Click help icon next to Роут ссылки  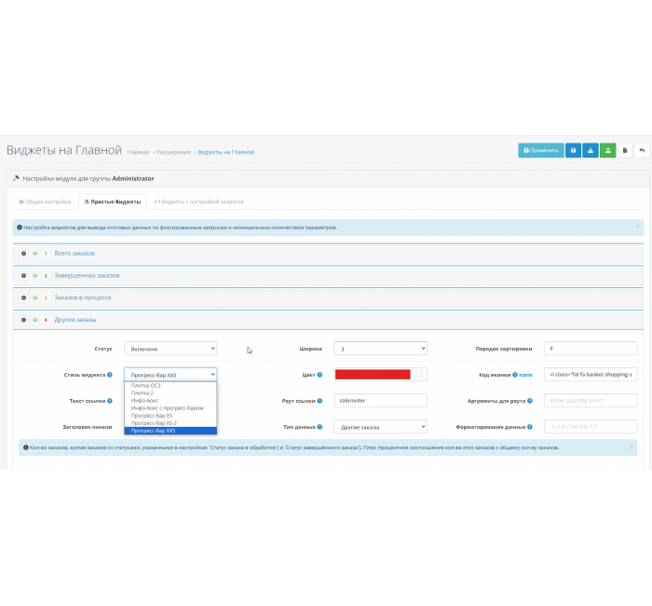coord(319,401)
